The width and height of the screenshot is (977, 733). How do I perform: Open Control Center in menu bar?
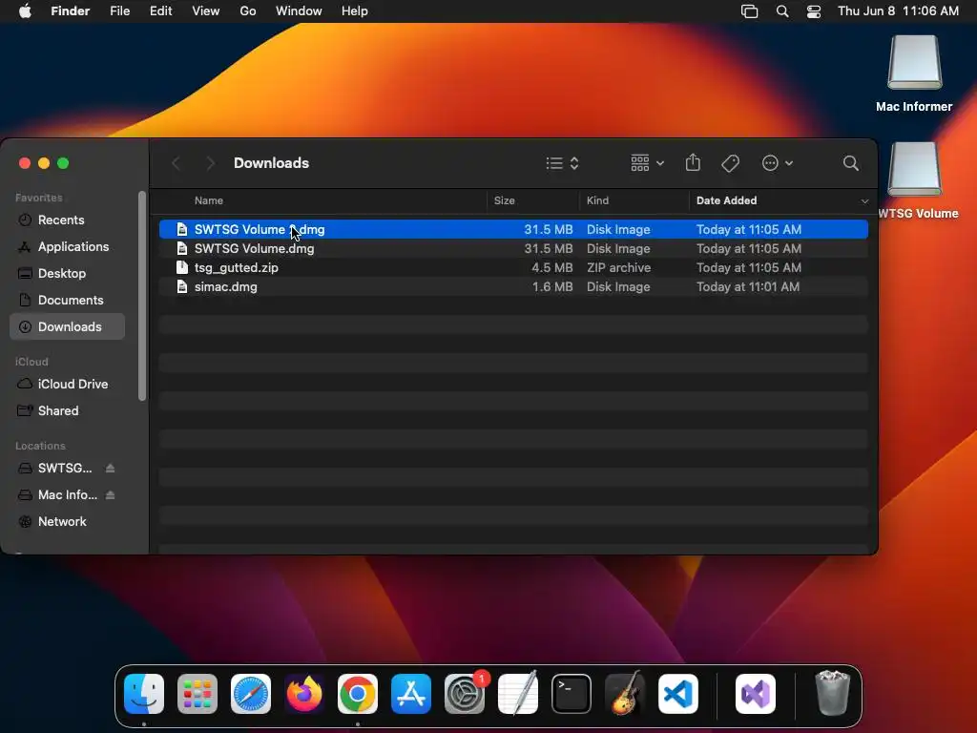(814, 11)
